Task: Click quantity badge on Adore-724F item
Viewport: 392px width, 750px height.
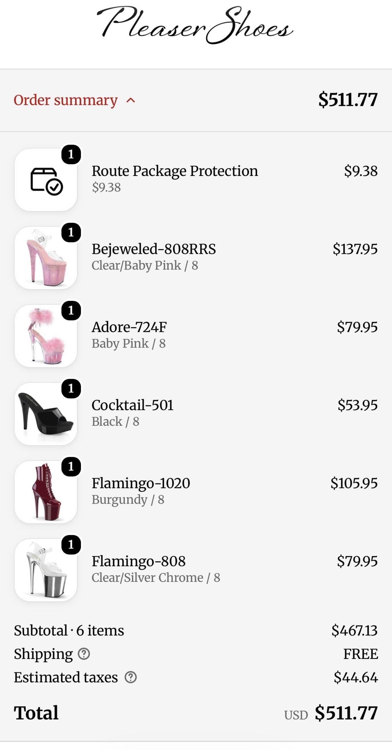Action: click(71, 310)
